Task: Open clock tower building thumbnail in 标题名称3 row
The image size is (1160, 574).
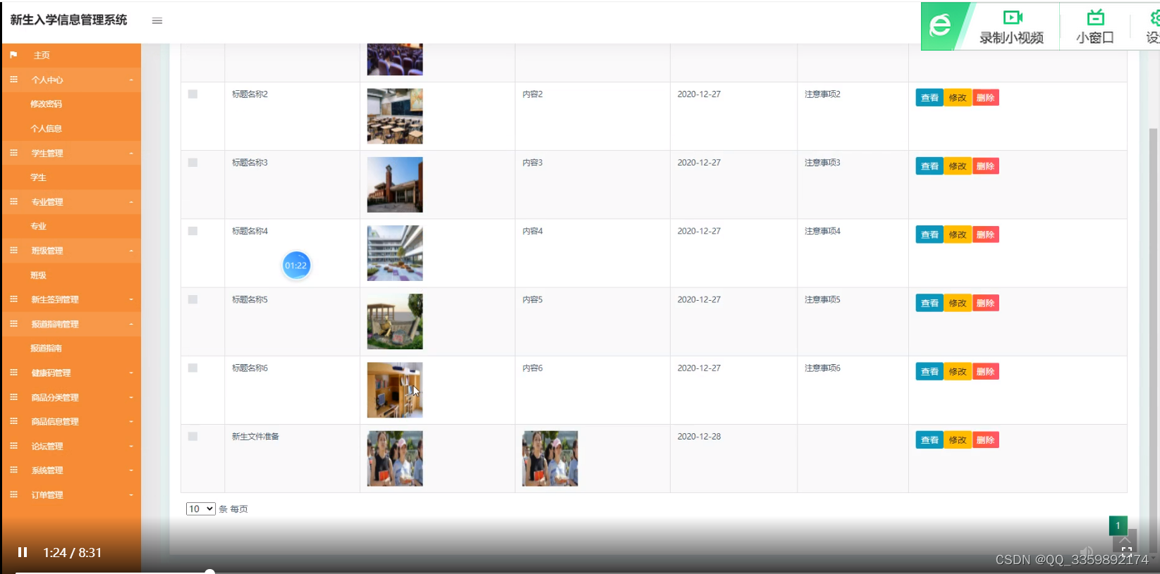Action: pyautogui.click(x=395, y=185)
